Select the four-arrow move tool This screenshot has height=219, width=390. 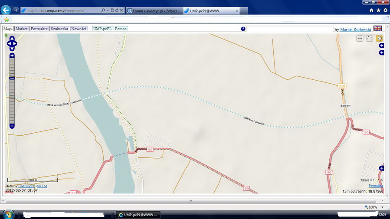pyautogui.click(x=360, y=39)
